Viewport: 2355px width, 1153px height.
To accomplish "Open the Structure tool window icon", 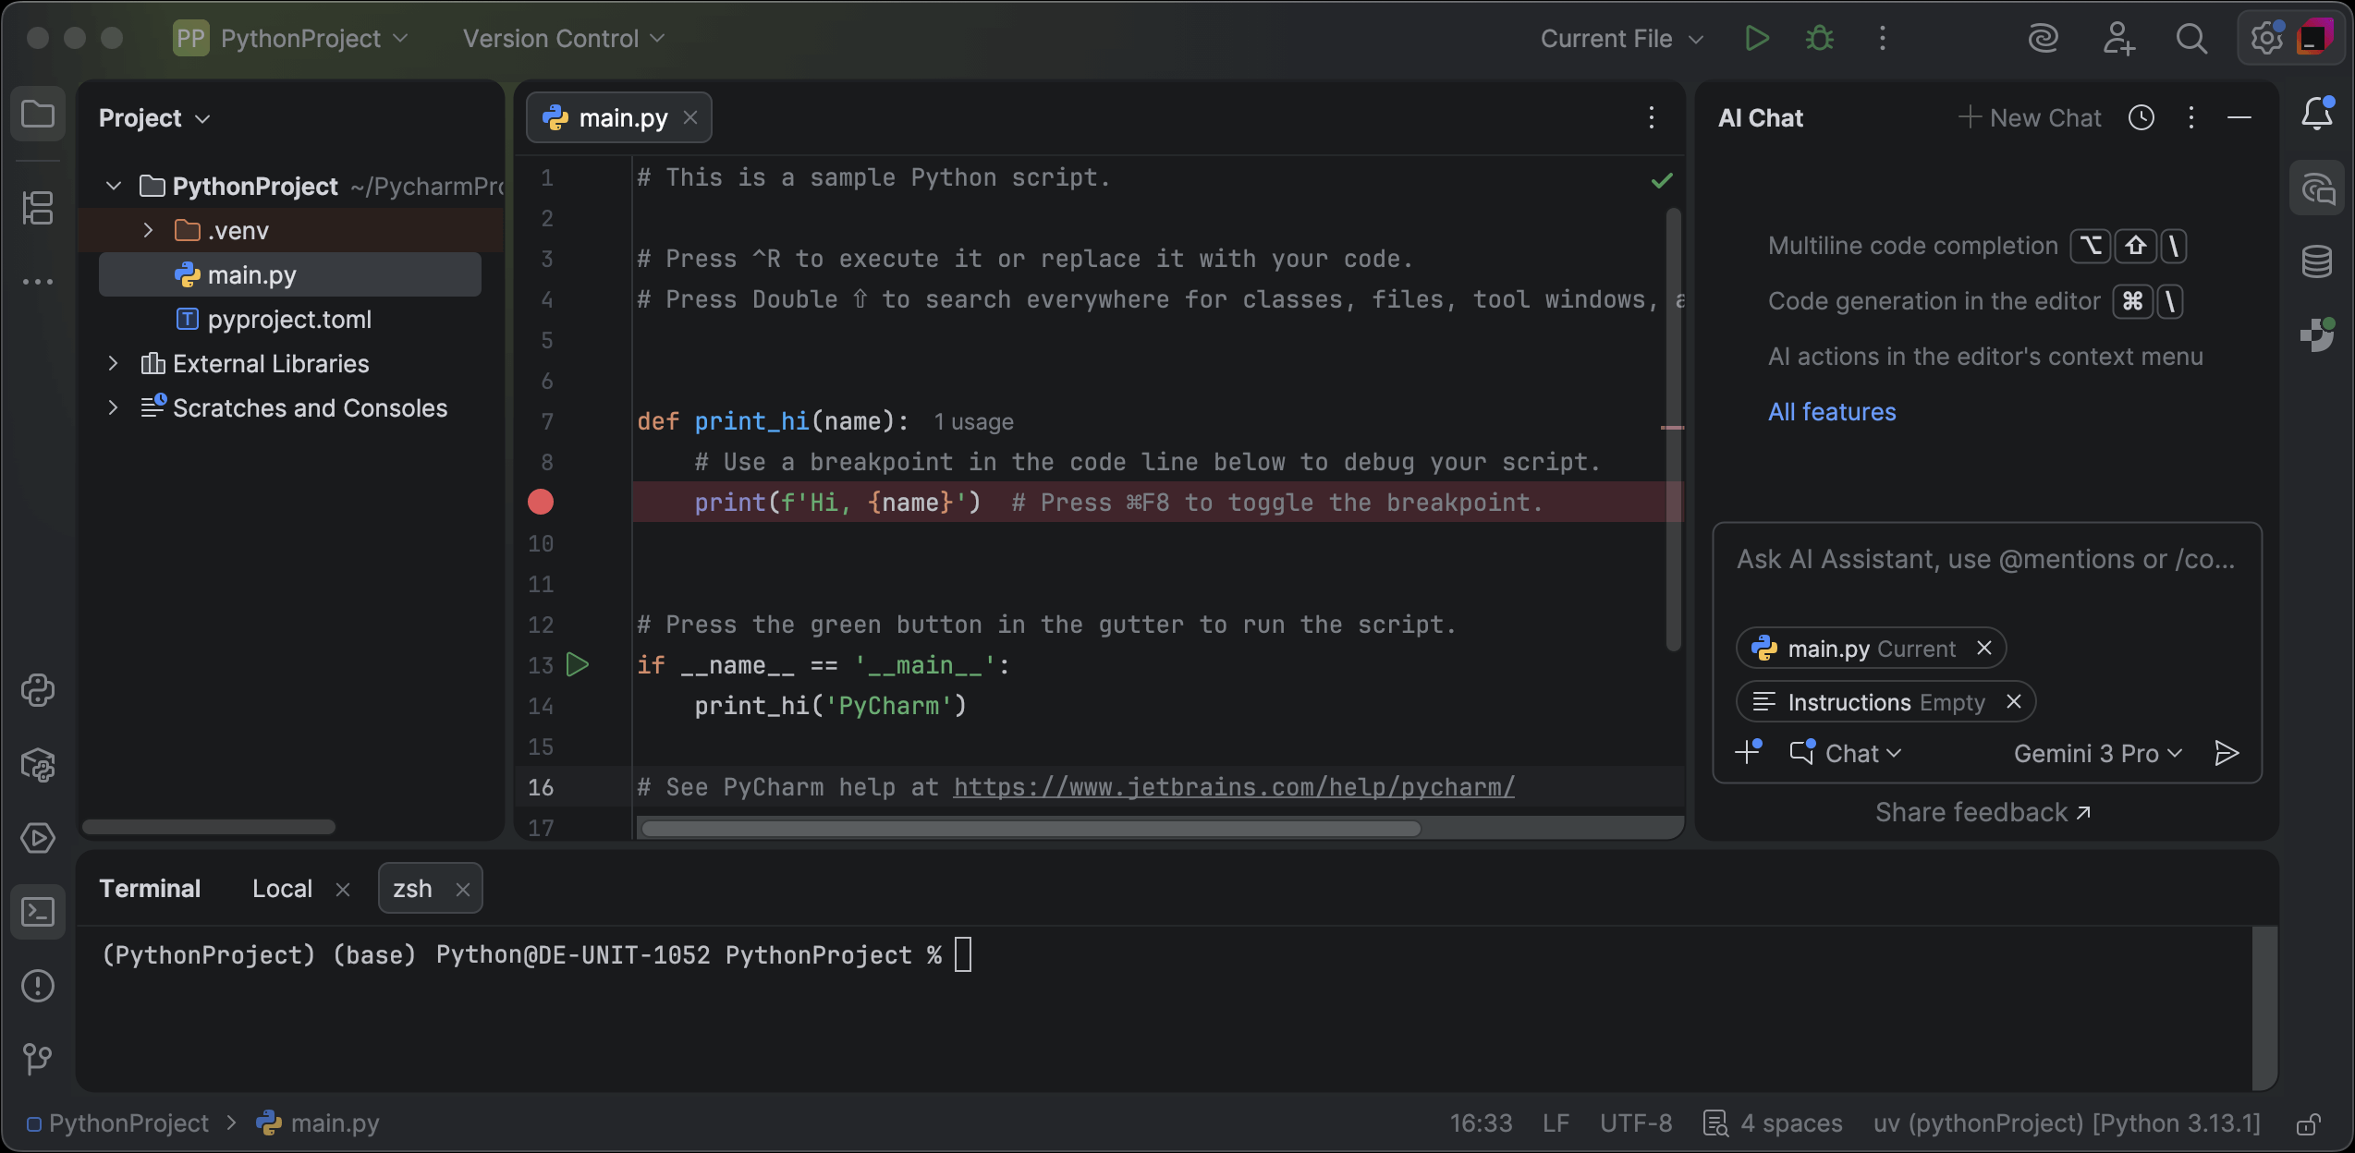I will pos(38,208).
